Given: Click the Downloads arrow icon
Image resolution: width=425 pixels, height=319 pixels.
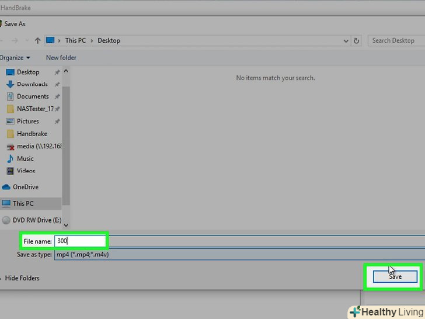Looking at the screenshot, I should click(10, 84).
